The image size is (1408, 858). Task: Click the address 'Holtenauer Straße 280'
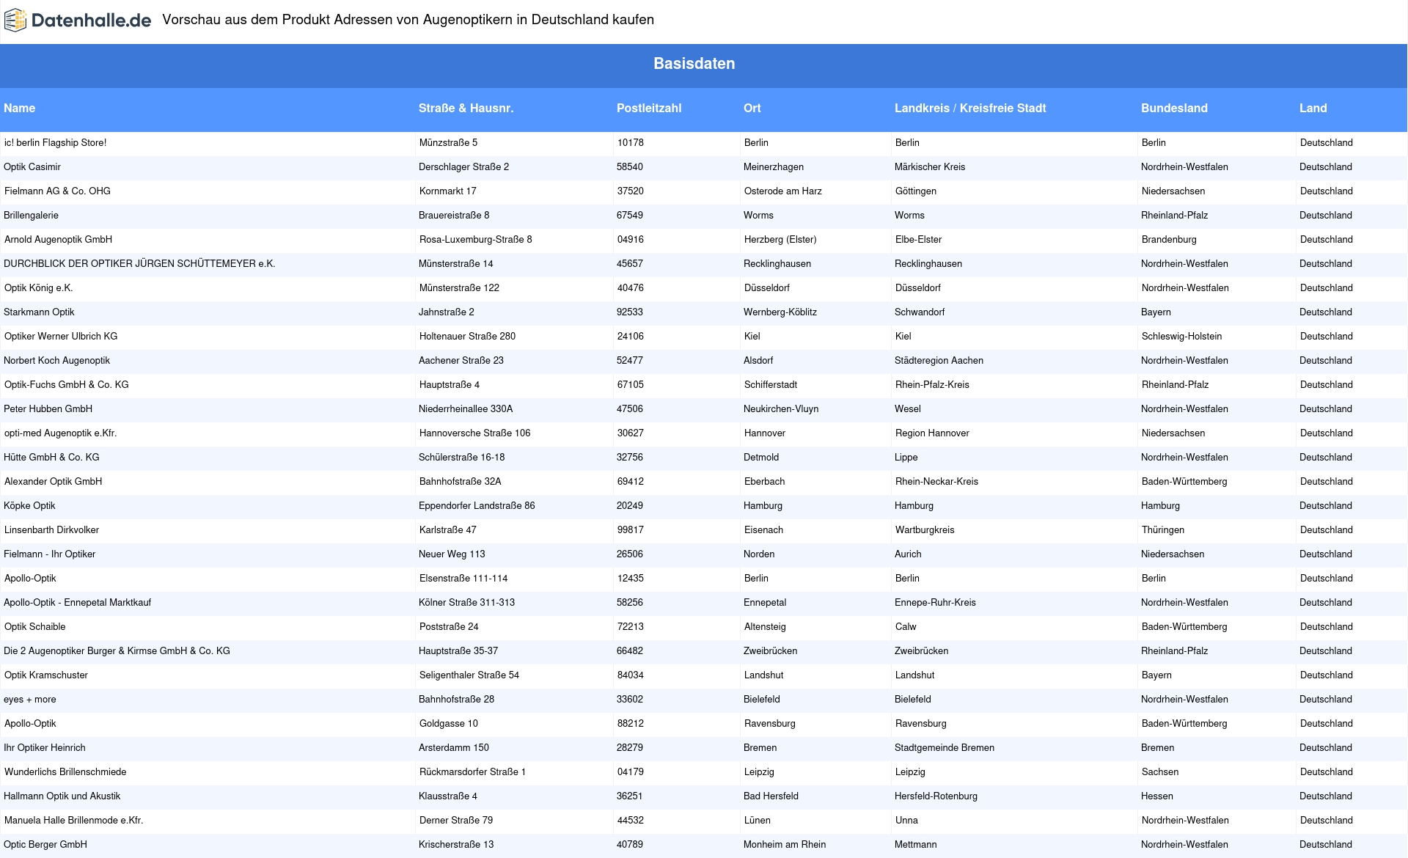pos(467,337)
